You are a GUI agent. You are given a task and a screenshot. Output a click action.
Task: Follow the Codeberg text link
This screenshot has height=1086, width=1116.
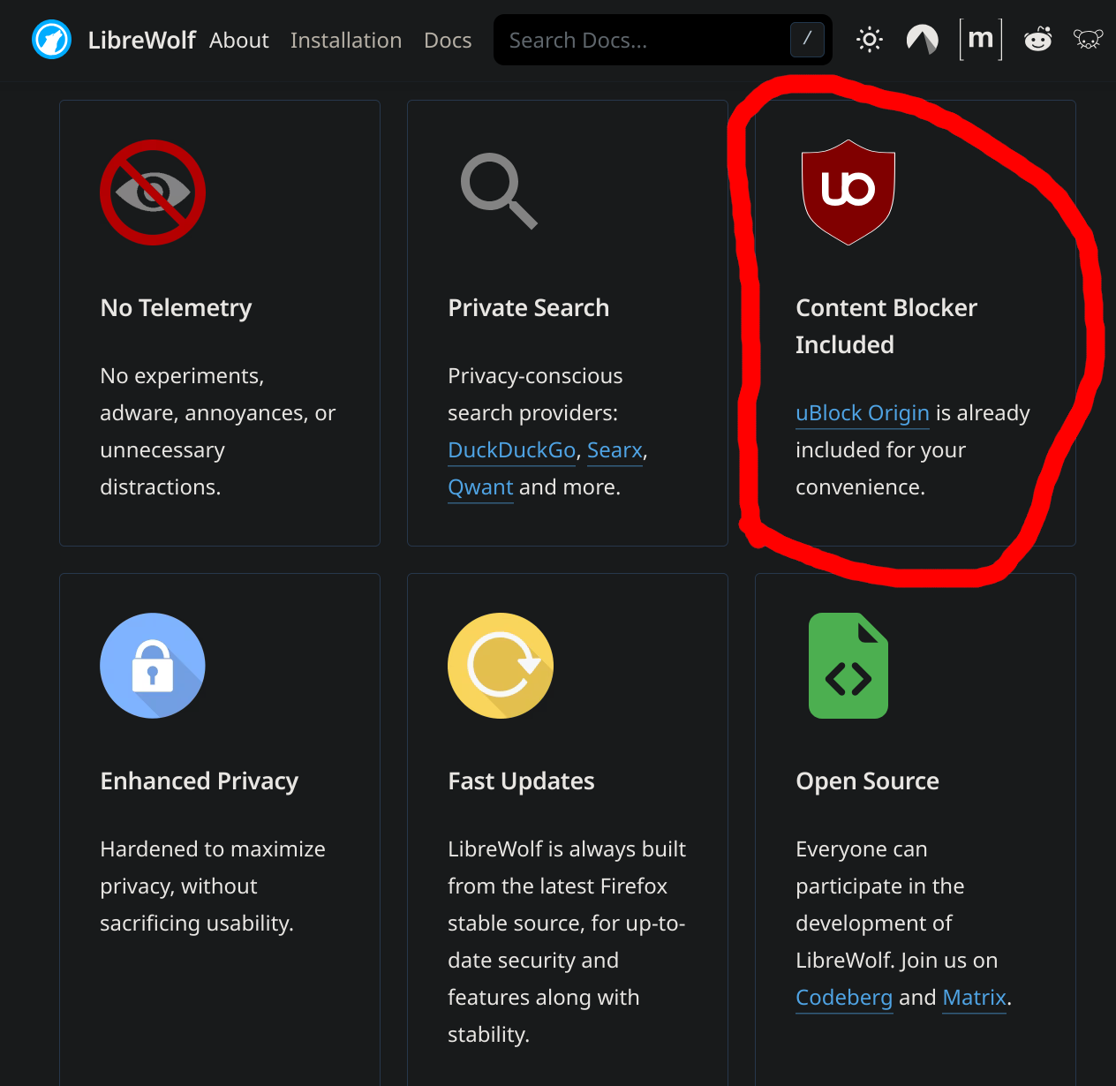point(844,998)
